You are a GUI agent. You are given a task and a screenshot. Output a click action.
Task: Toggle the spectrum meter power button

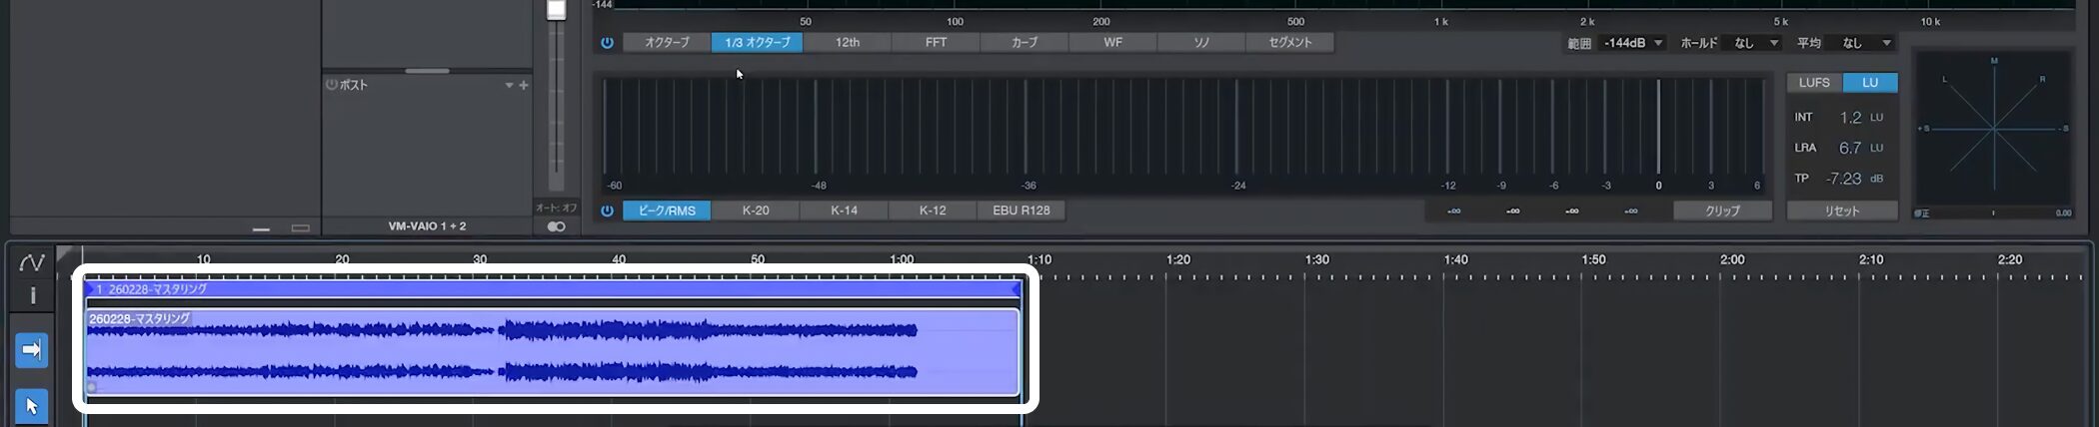607,43
